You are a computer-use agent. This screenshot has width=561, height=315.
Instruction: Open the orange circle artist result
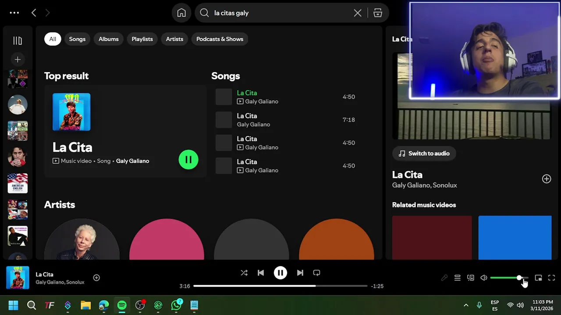pos(337,239)
